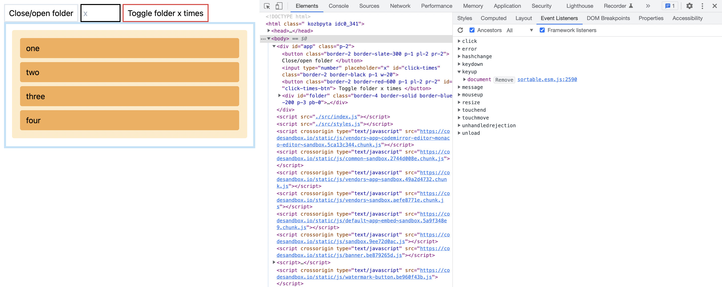This screenshot has width=722, height=287.
Task: Uncheck the Ancestors checkbox
Action: tap(472, 30)
